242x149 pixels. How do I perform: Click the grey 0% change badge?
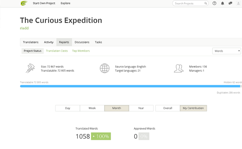[144, 136]
